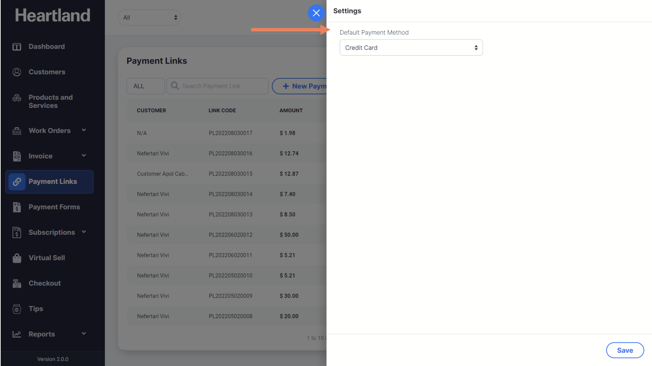Click the Products and Services boxes icon
Viewport: 652px width, 366px height.
click(x=17, y=98)
